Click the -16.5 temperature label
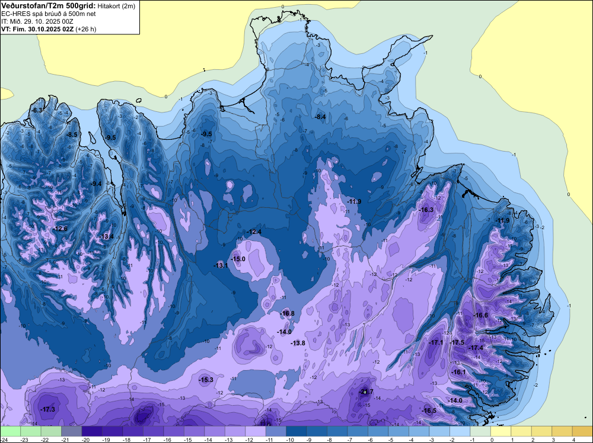The height and width of the screenshot is (443, 593). [429, 411]
